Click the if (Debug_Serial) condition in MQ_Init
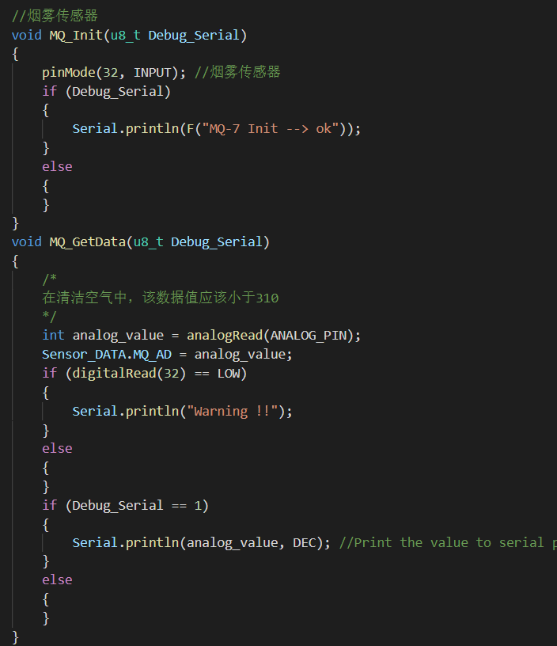 [106, 92]
